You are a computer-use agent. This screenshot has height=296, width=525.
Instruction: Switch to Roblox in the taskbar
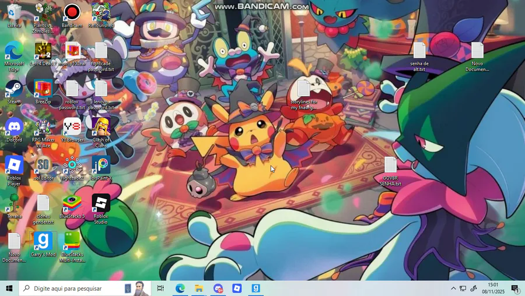coord(237,288)
